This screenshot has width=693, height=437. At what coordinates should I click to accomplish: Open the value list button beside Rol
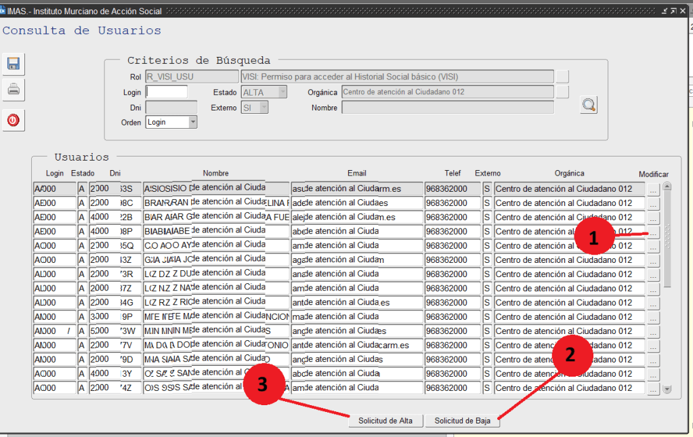tap(562, 77)
